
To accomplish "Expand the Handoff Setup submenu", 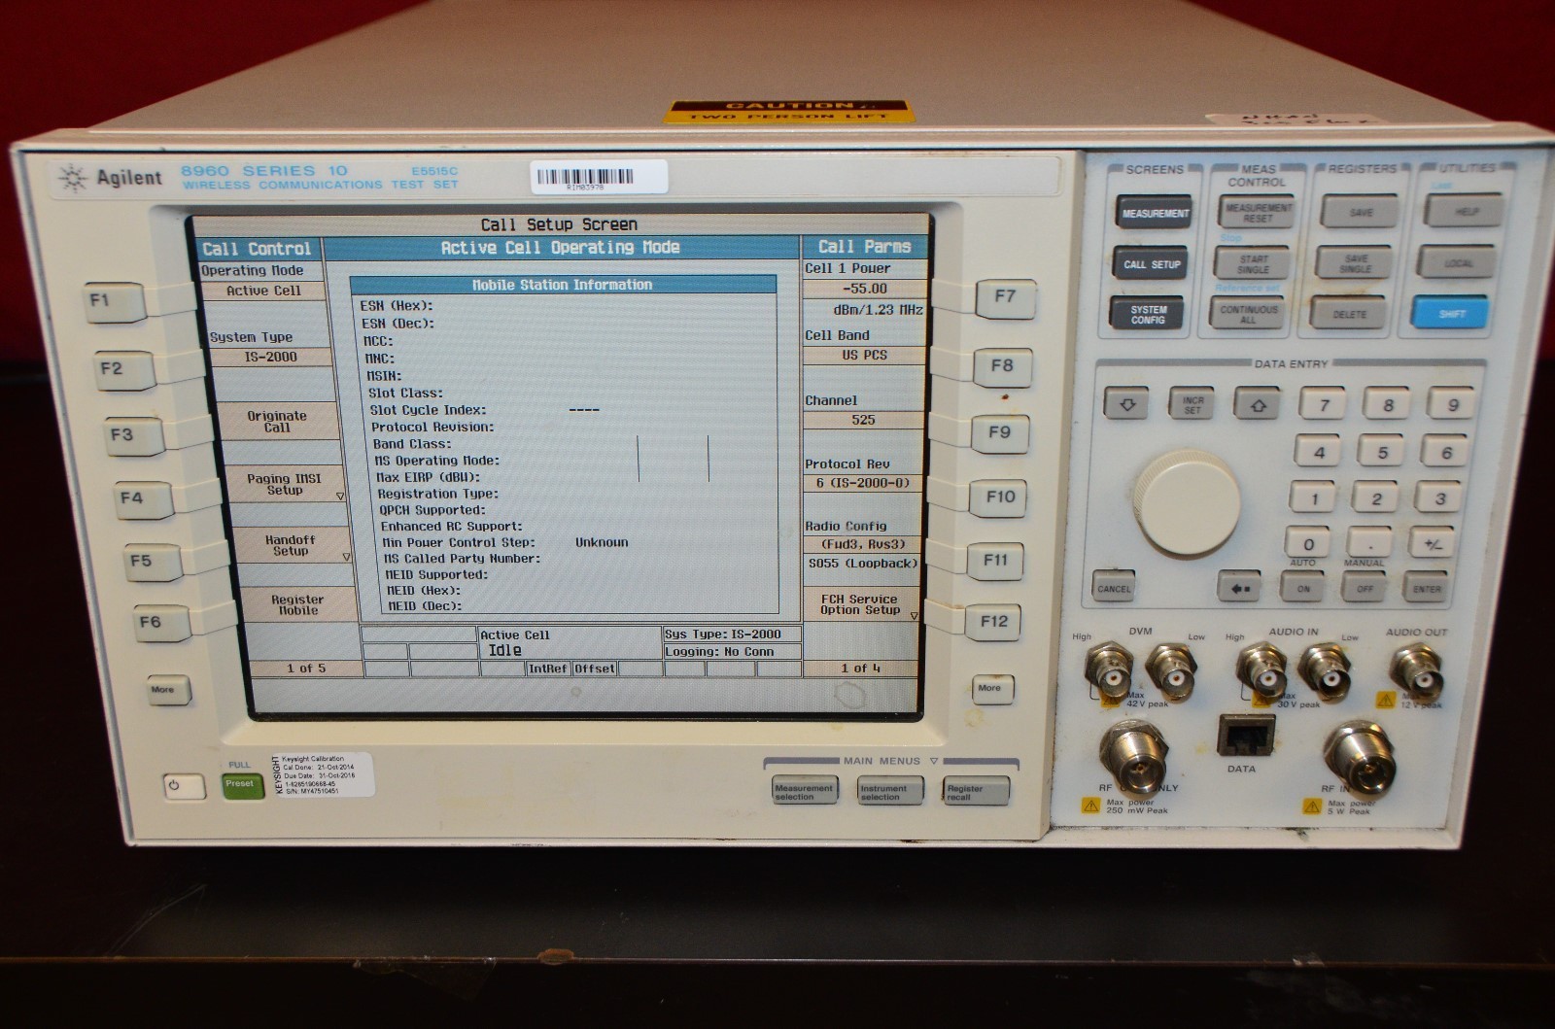I will point(291,545).
